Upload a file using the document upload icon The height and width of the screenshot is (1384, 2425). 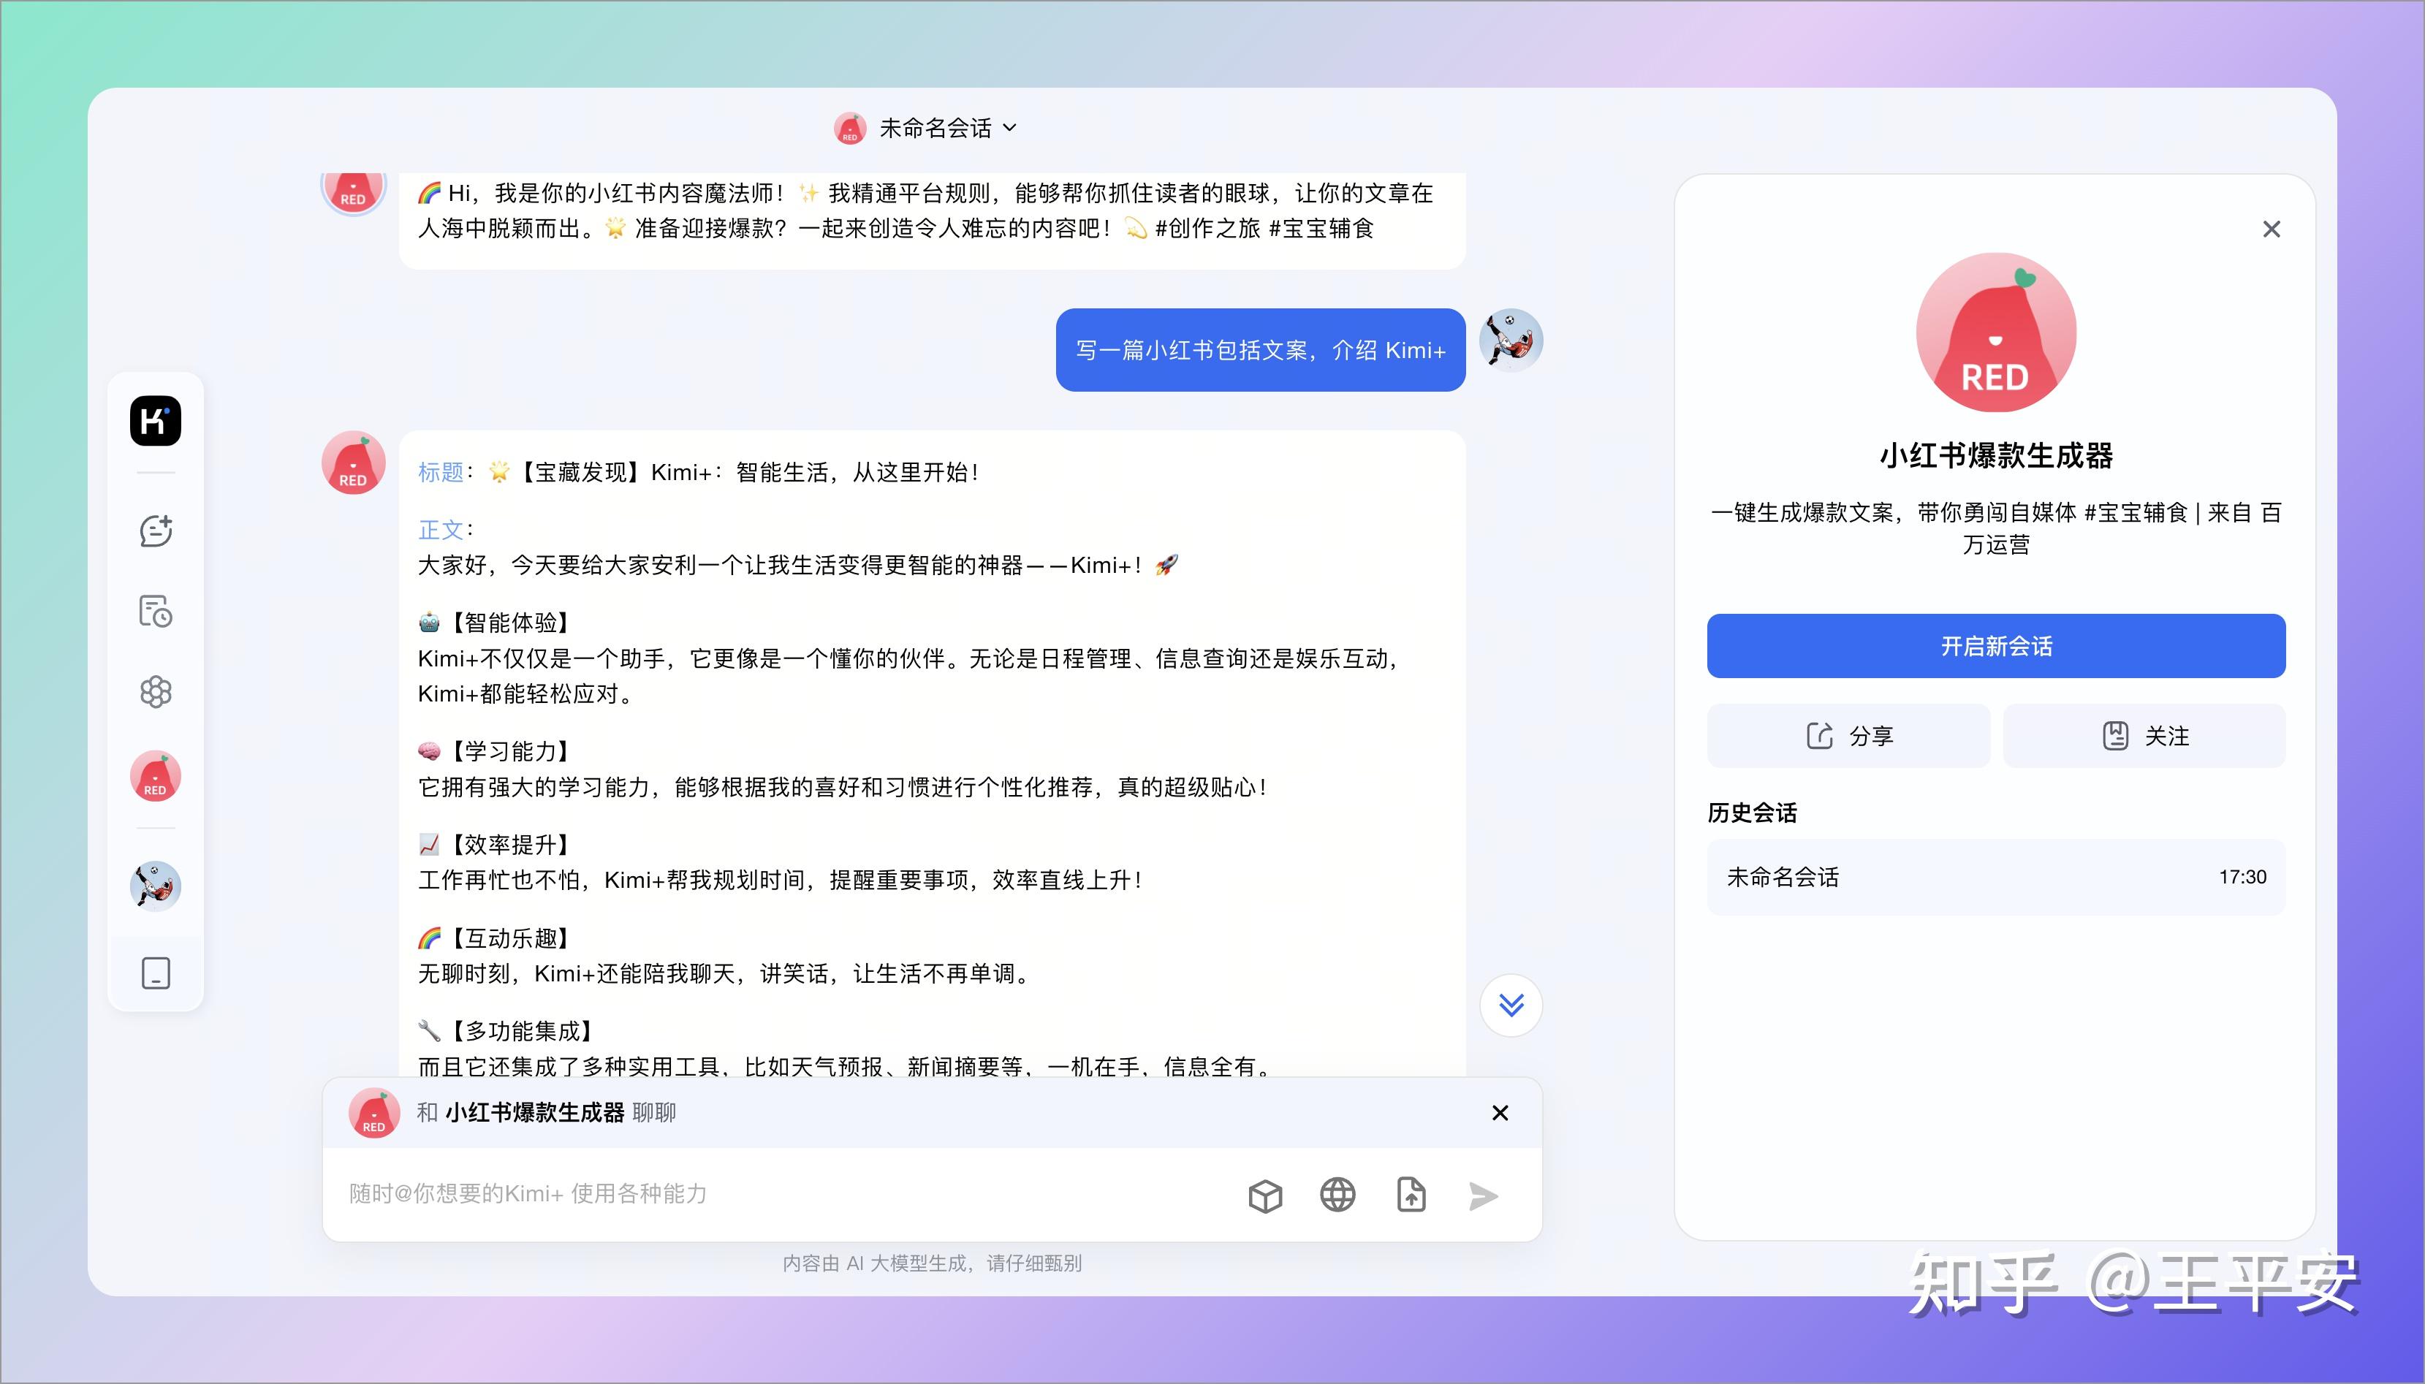click(1410, 1195)
